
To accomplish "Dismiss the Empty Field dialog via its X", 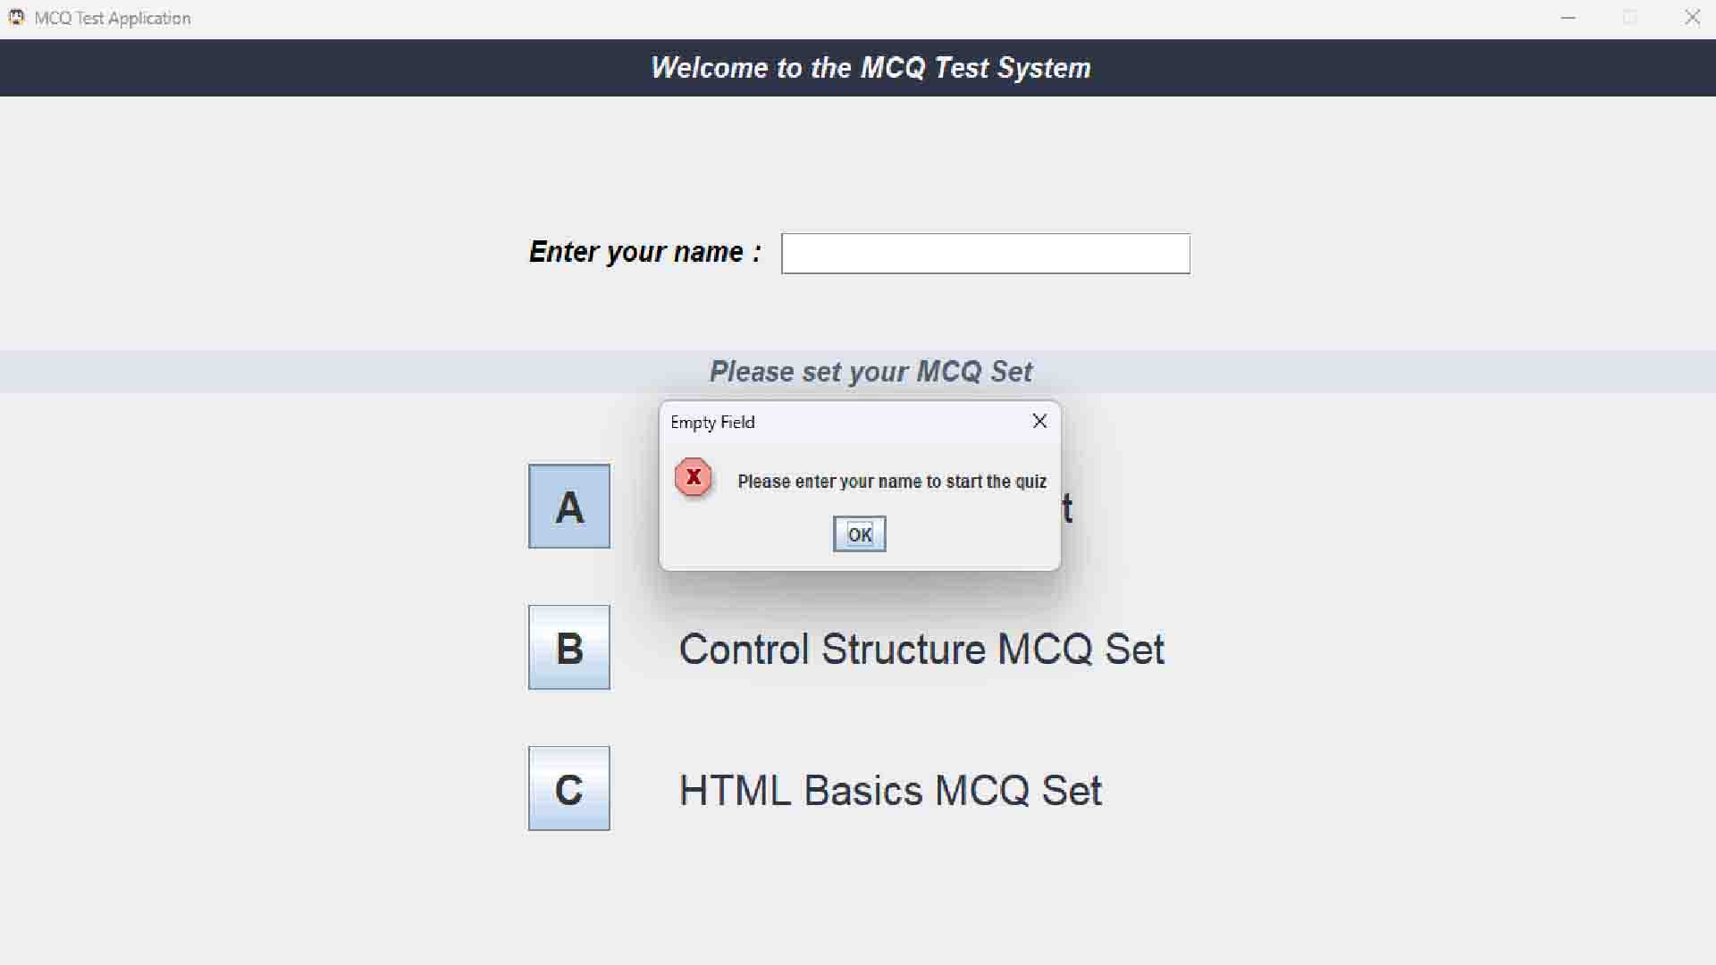I will (1039, 421).
